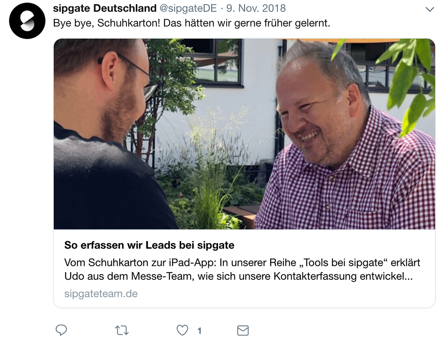
Task: Retweet this sipgate post
Action: (122, 330)
